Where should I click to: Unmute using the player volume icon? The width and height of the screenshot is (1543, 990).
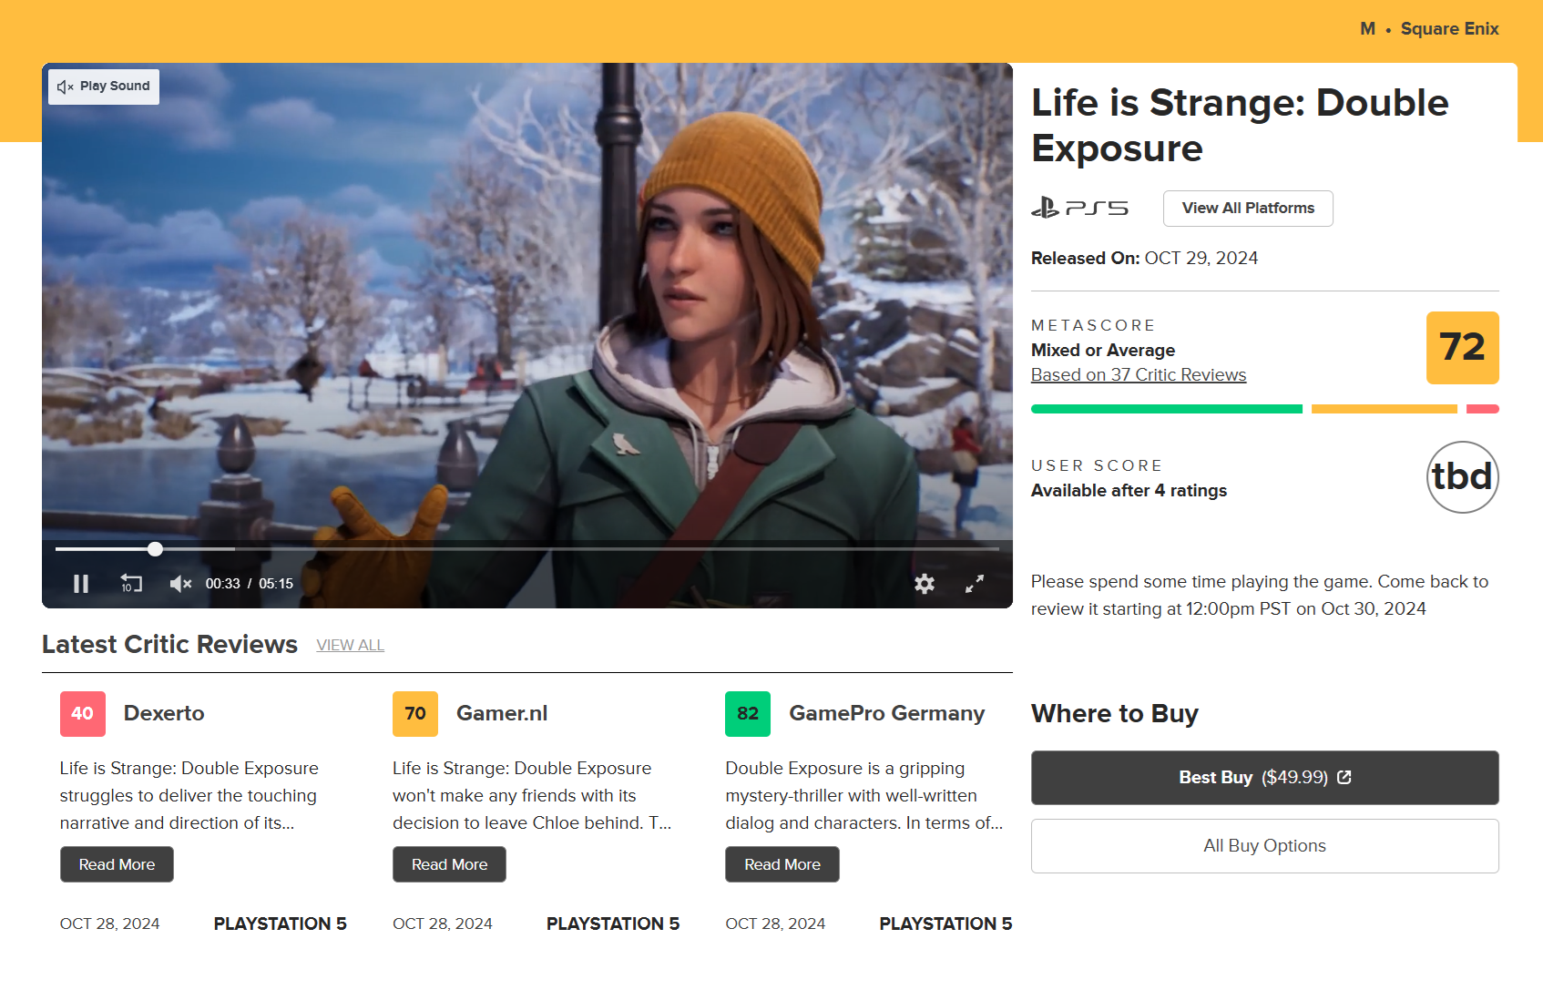click(x=180, y=584)
